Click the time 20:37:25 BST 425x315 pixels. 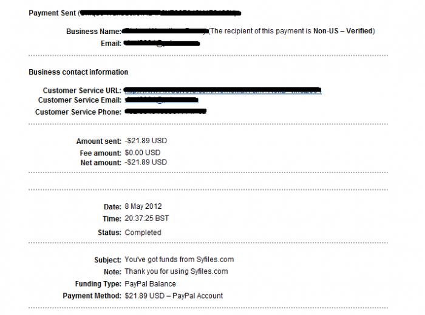coord(148,218)
